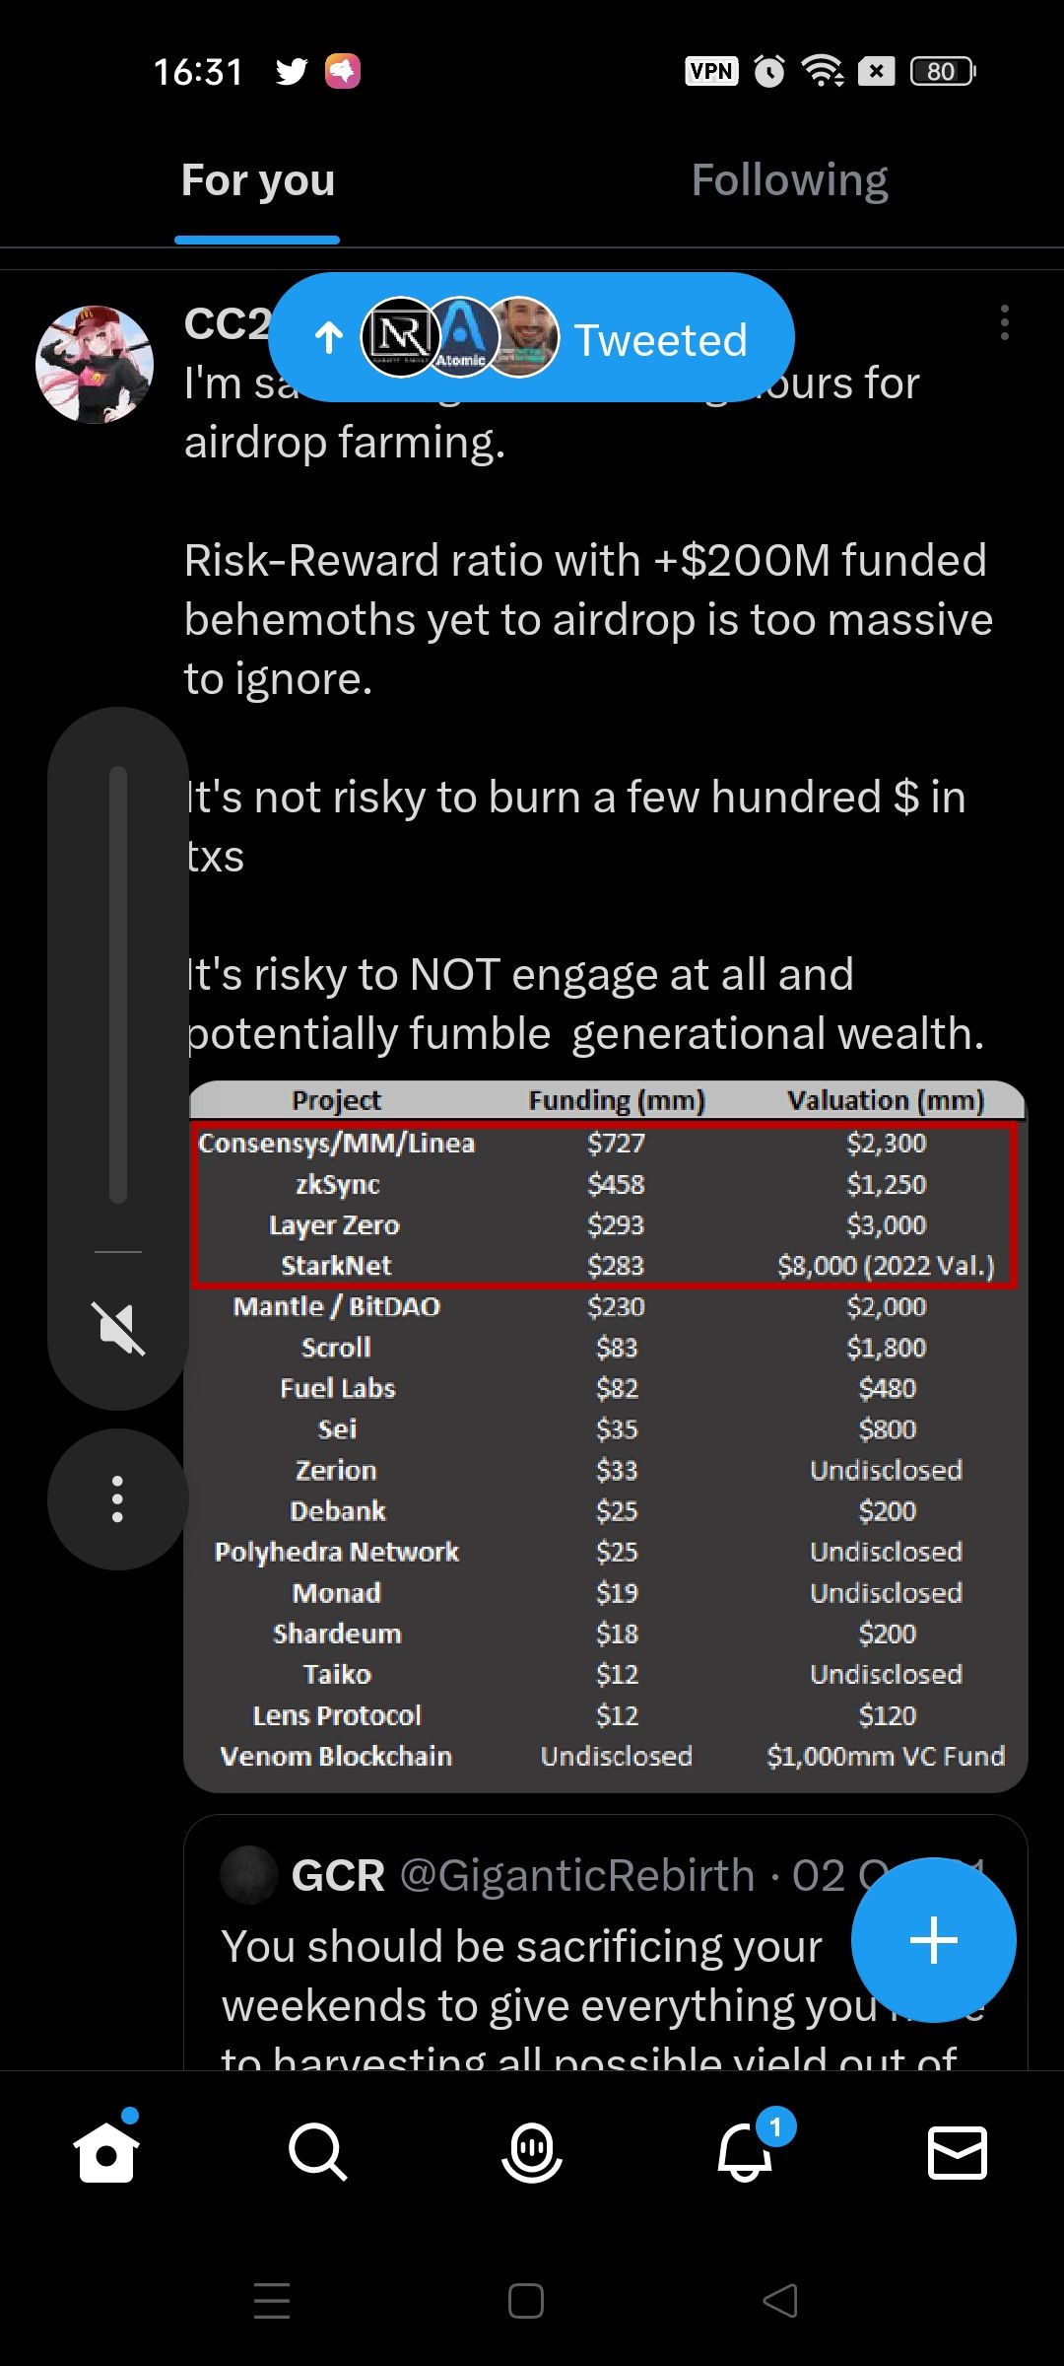1064x2366 pixels.
Task: Tap Android back navigation triangle
Action: pyautogui.click(x=780, y=2301)
